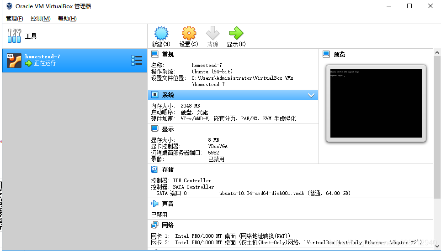This screenshot has height=251, width=441.
Task: Click the details pane scroll up arrow
Action: pyautogui.click(x=437, y=52)
